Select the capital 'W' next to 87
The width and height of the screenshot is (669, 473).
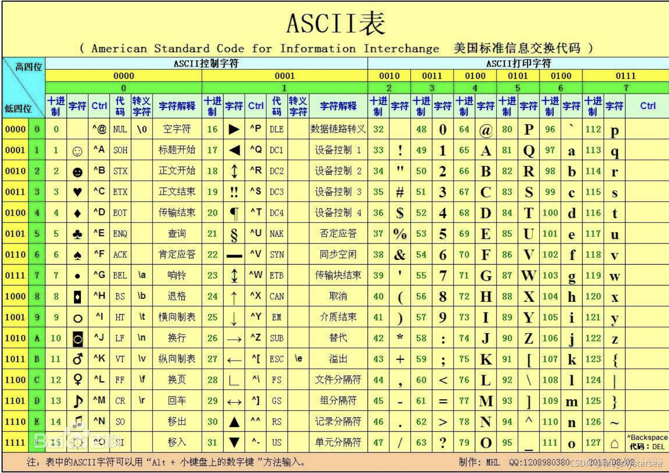529,275
